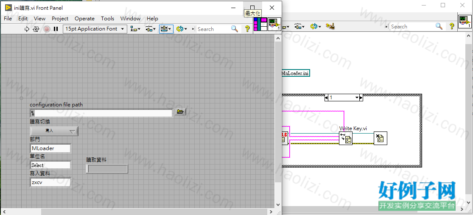Viewport: 473px width, 215px height.
Task: Open the Window menu
Action: point(130,18)
